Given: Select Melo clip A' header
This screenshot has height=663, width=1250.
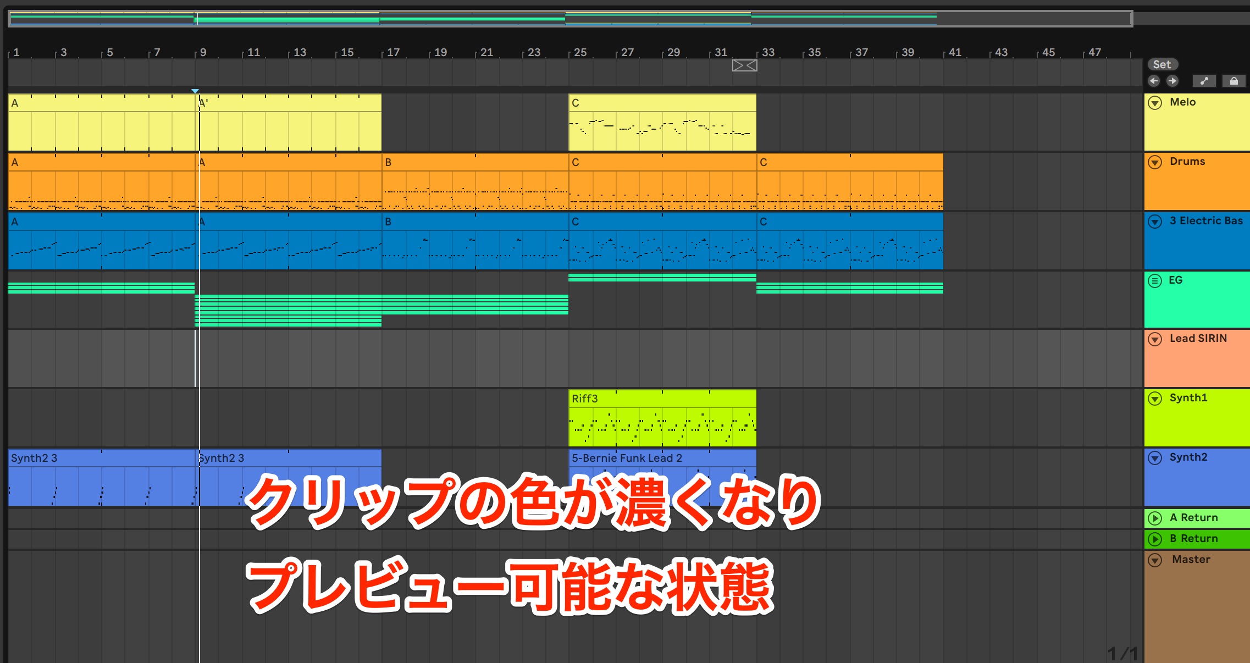Looking at the screenshot, I should pyautogui.click(x=289, y=103).
